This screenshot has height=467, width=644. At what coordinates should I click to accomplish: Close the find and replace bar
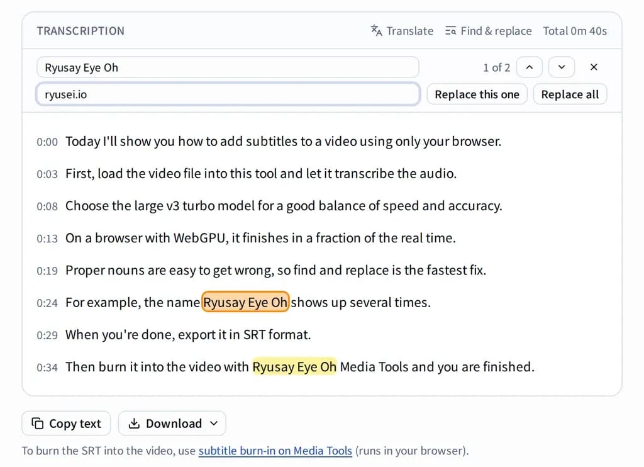tap(594, 67)
